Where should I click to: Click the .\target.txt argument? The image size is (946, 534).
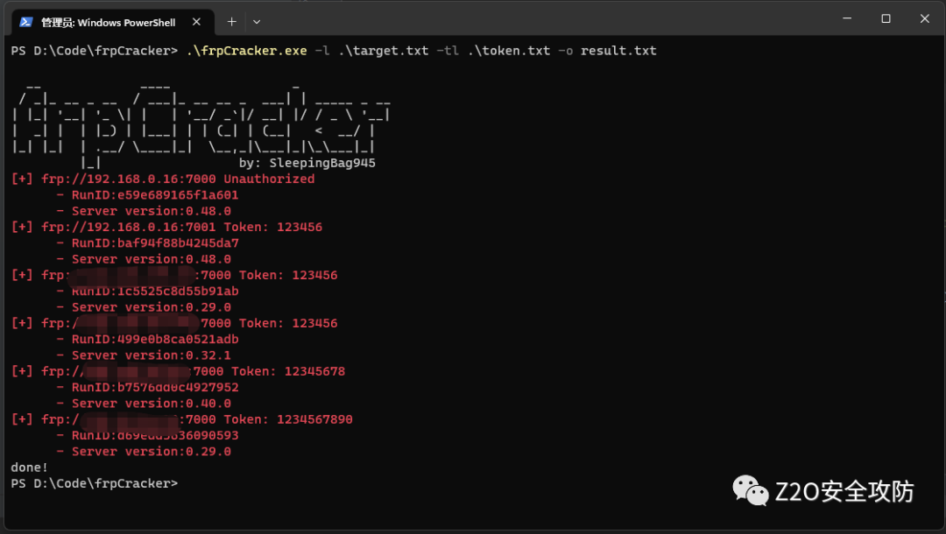point(383,51)
